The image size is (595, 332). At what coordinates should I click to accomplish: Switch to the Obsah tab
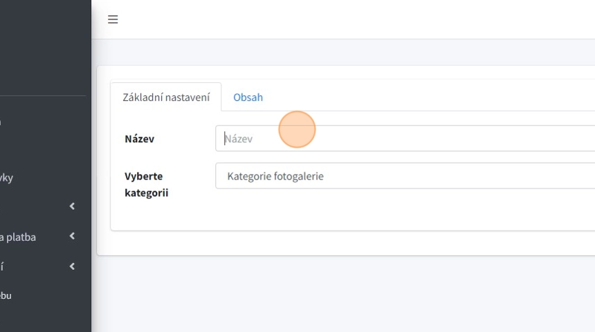point(248,97)
